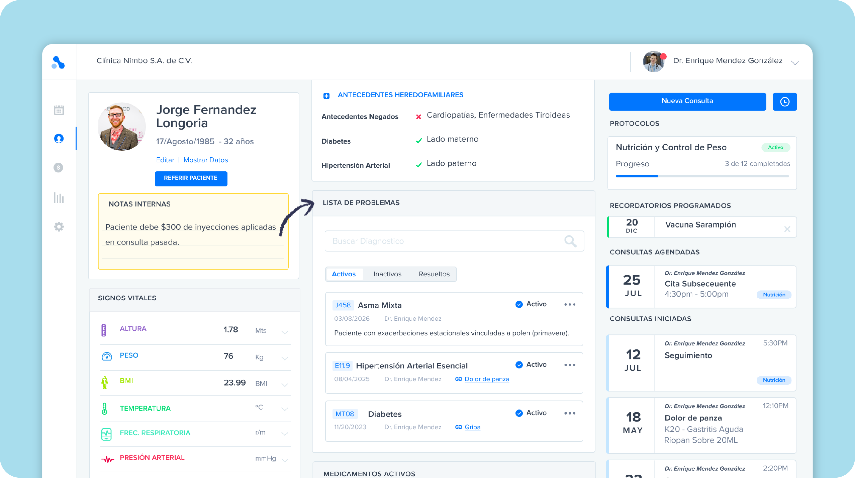Toggle Activo check for Asma Mixta

pyautogui.click(x=519, y=304)
